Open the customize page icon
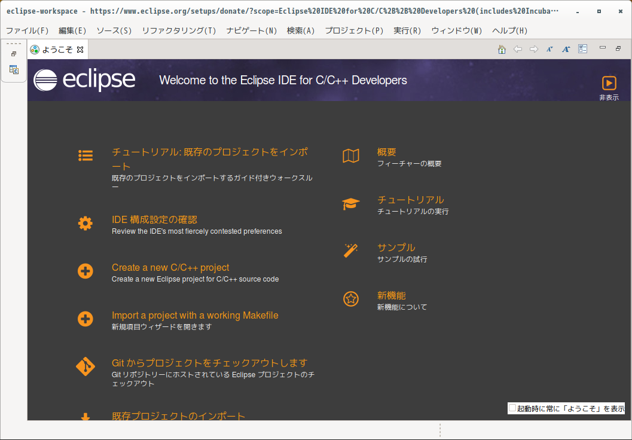Screen dimensions: 632x440 [582, 49]
